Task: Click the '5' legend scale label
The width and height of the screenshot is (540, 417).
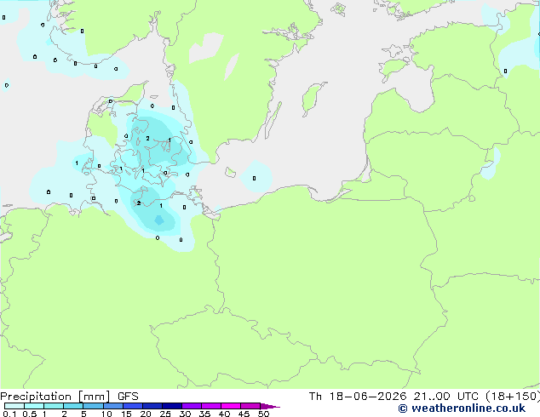Action: click(83, 414)
